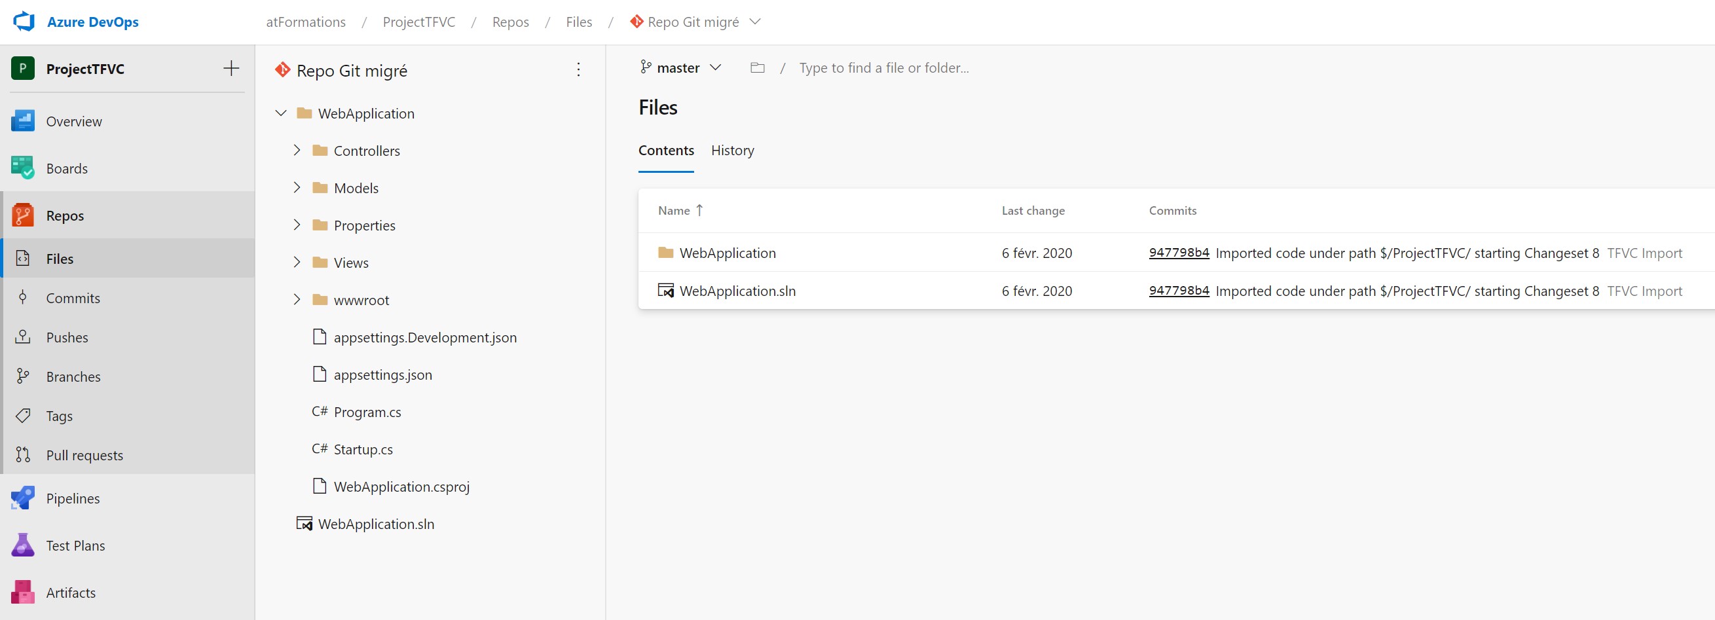Switch to the History tab
The width and height of the screenshot is (1715, 620).
click(732, 151)
